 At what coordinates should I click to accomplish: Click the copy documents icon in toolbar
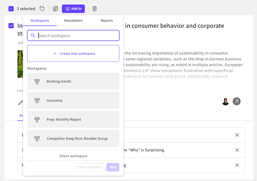tap(56, 9)
